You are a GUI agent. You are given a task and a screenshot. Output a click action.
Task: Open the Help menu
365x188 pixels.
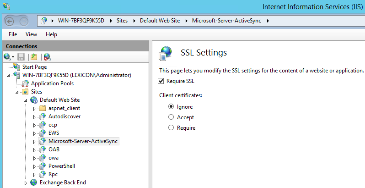(51, 34)
